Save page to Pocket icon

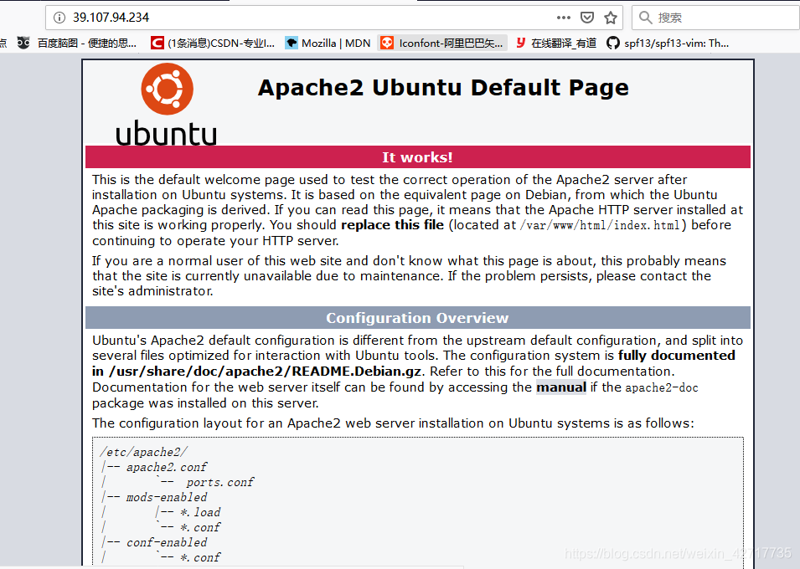[x=587, y=18]
